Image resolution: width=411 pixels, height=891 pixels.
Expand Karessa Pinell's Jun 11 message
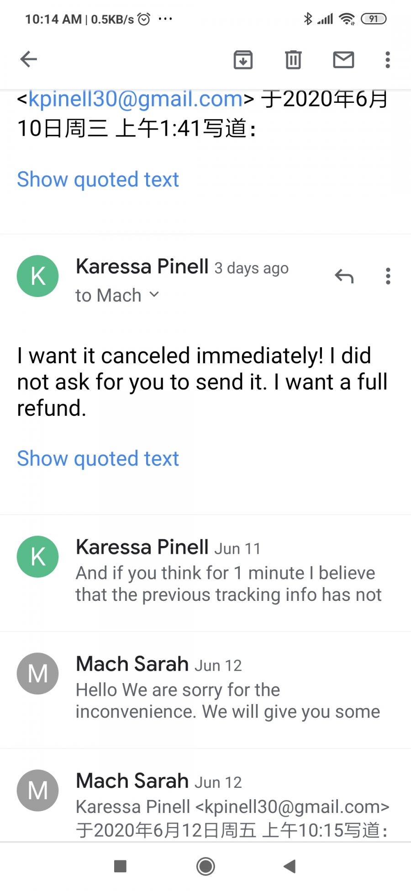point(205,573)
